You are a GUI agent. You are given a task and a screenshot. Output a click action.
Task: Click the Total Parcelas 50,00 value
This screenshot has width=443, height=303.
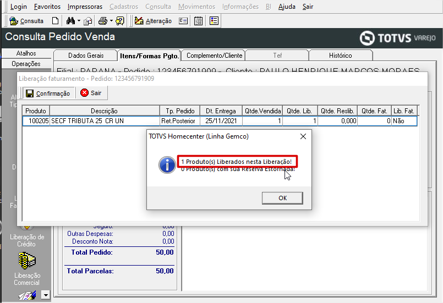[x=165, y=271]
